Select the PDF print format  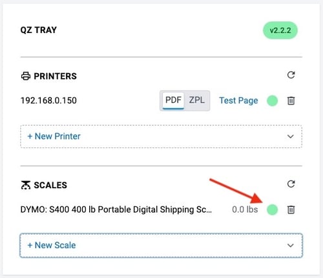pyautogui.click(x=173, y=100)
